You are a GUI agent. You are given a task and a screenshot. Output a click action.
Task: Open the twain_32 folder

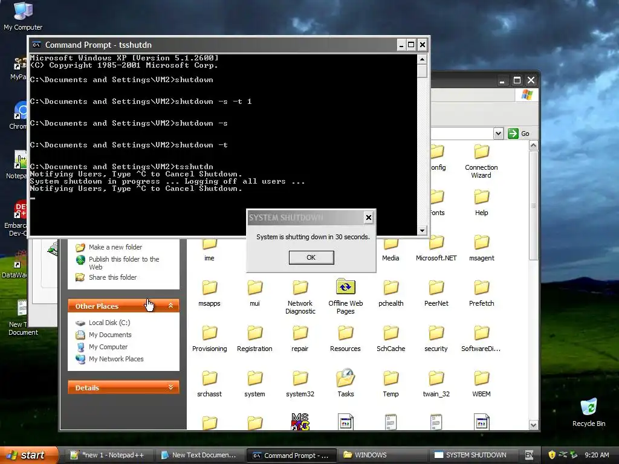point(436,384)
